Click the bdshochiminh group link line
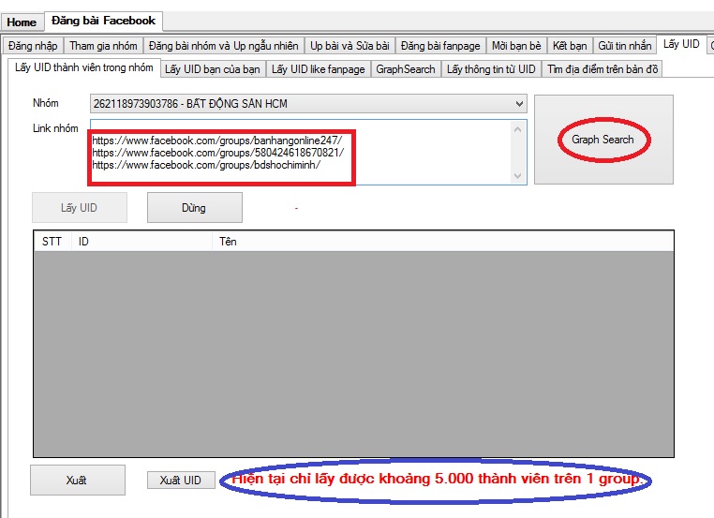Viewport: 714px width, 518px height. click(x=206, y=165)
